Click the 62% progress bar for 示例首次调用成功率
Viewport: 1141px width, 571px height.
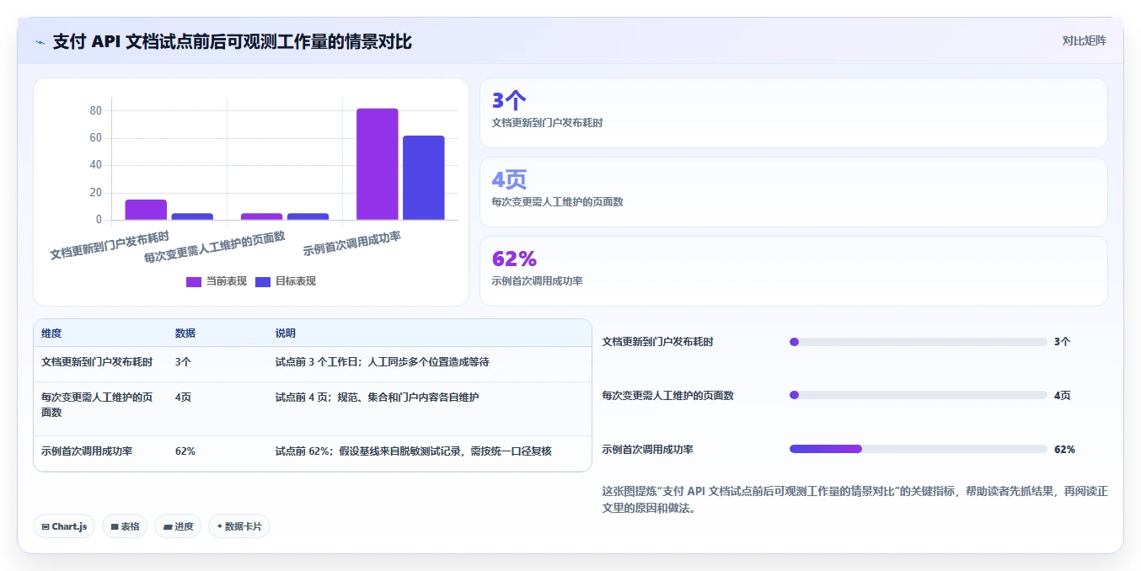918,450
